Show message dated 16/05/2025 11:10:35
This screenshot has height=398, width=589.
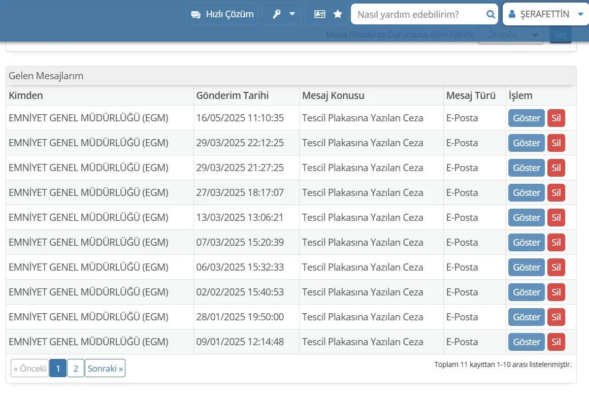pyautogui.click(x=526, y=118)
